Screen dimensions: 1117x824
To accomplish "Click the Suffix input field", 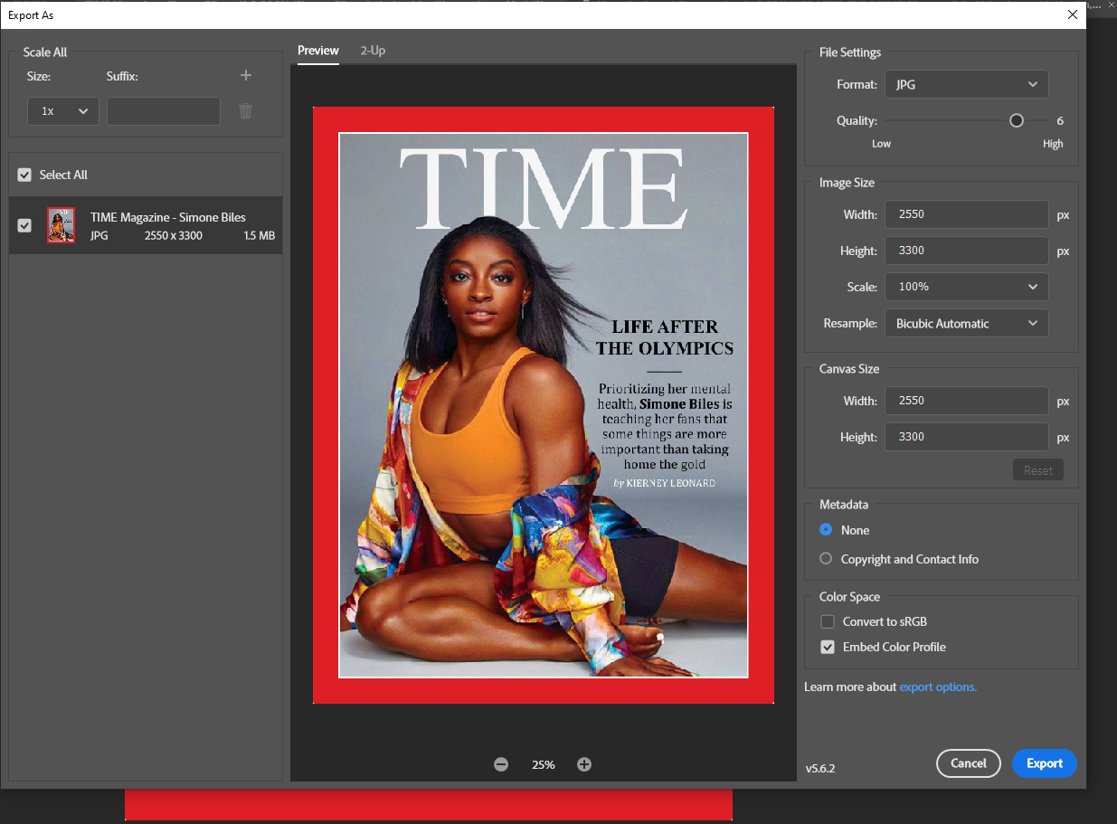I will pyautogui.click(x=164, y=110).
